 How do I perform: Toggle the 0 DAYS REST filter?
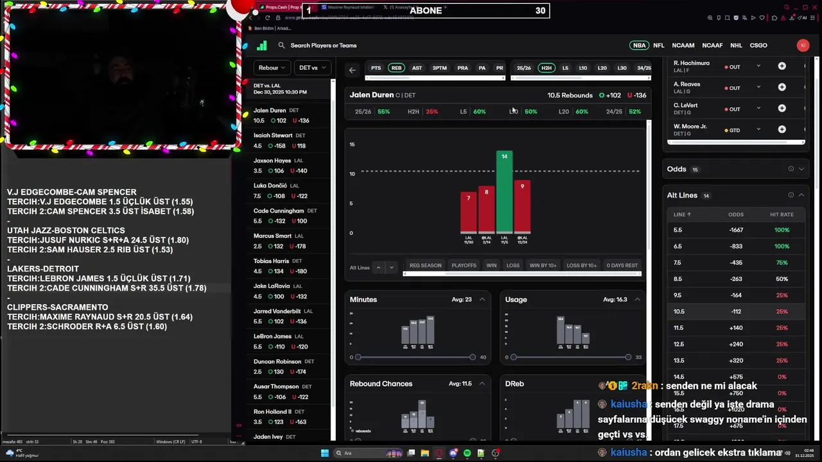click(x=622, y=265)
